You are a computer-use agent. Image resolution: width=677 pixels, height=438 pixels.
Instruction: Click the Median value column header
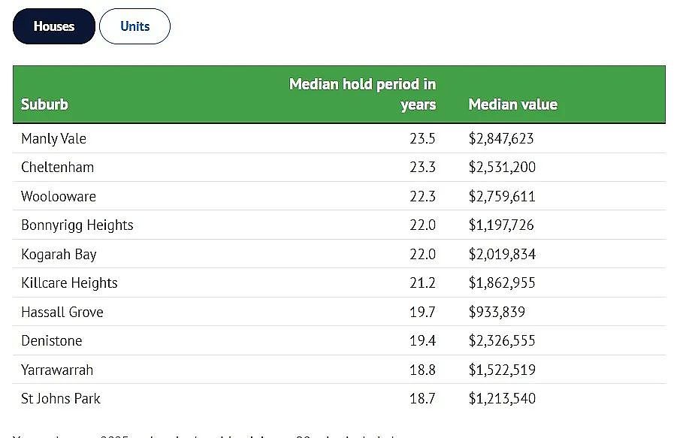click(x=513, y=104)
